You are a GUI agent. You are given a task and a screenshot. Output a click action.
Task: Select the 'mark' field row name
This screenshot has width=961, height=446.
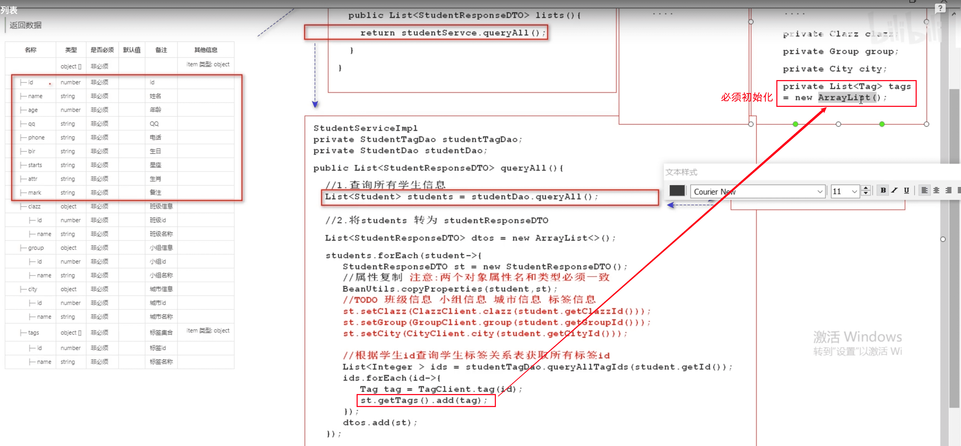(x=35, y=193)
